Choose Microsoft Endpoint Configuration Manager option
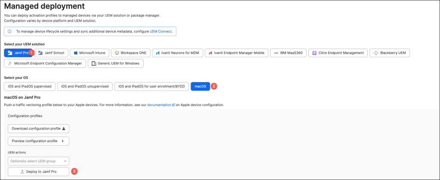440x180 pixels. coord(45,64)
